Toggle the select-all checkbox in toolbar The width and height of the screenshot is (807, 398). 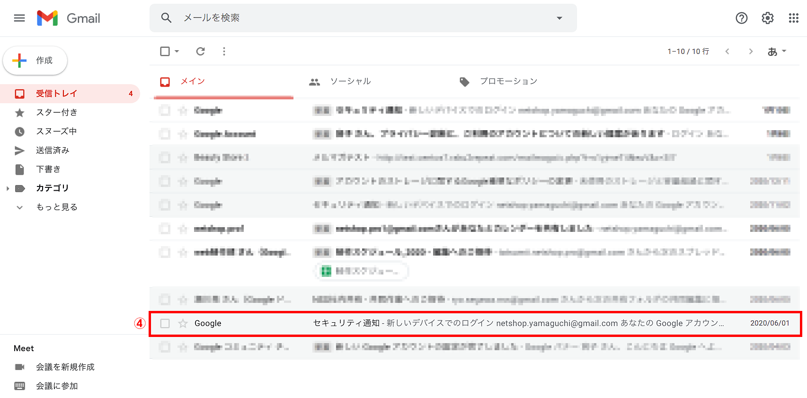165,51
